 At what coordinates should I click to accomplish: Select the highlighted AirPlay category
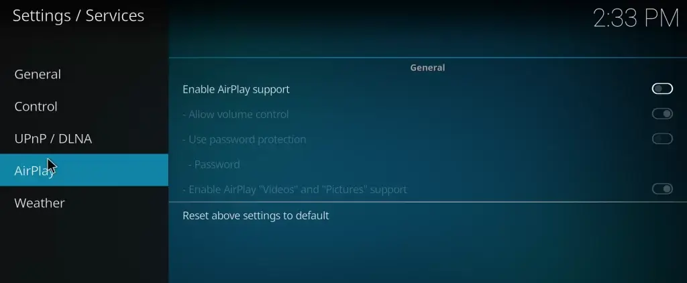pyautogui.click(x=84, y=170)
